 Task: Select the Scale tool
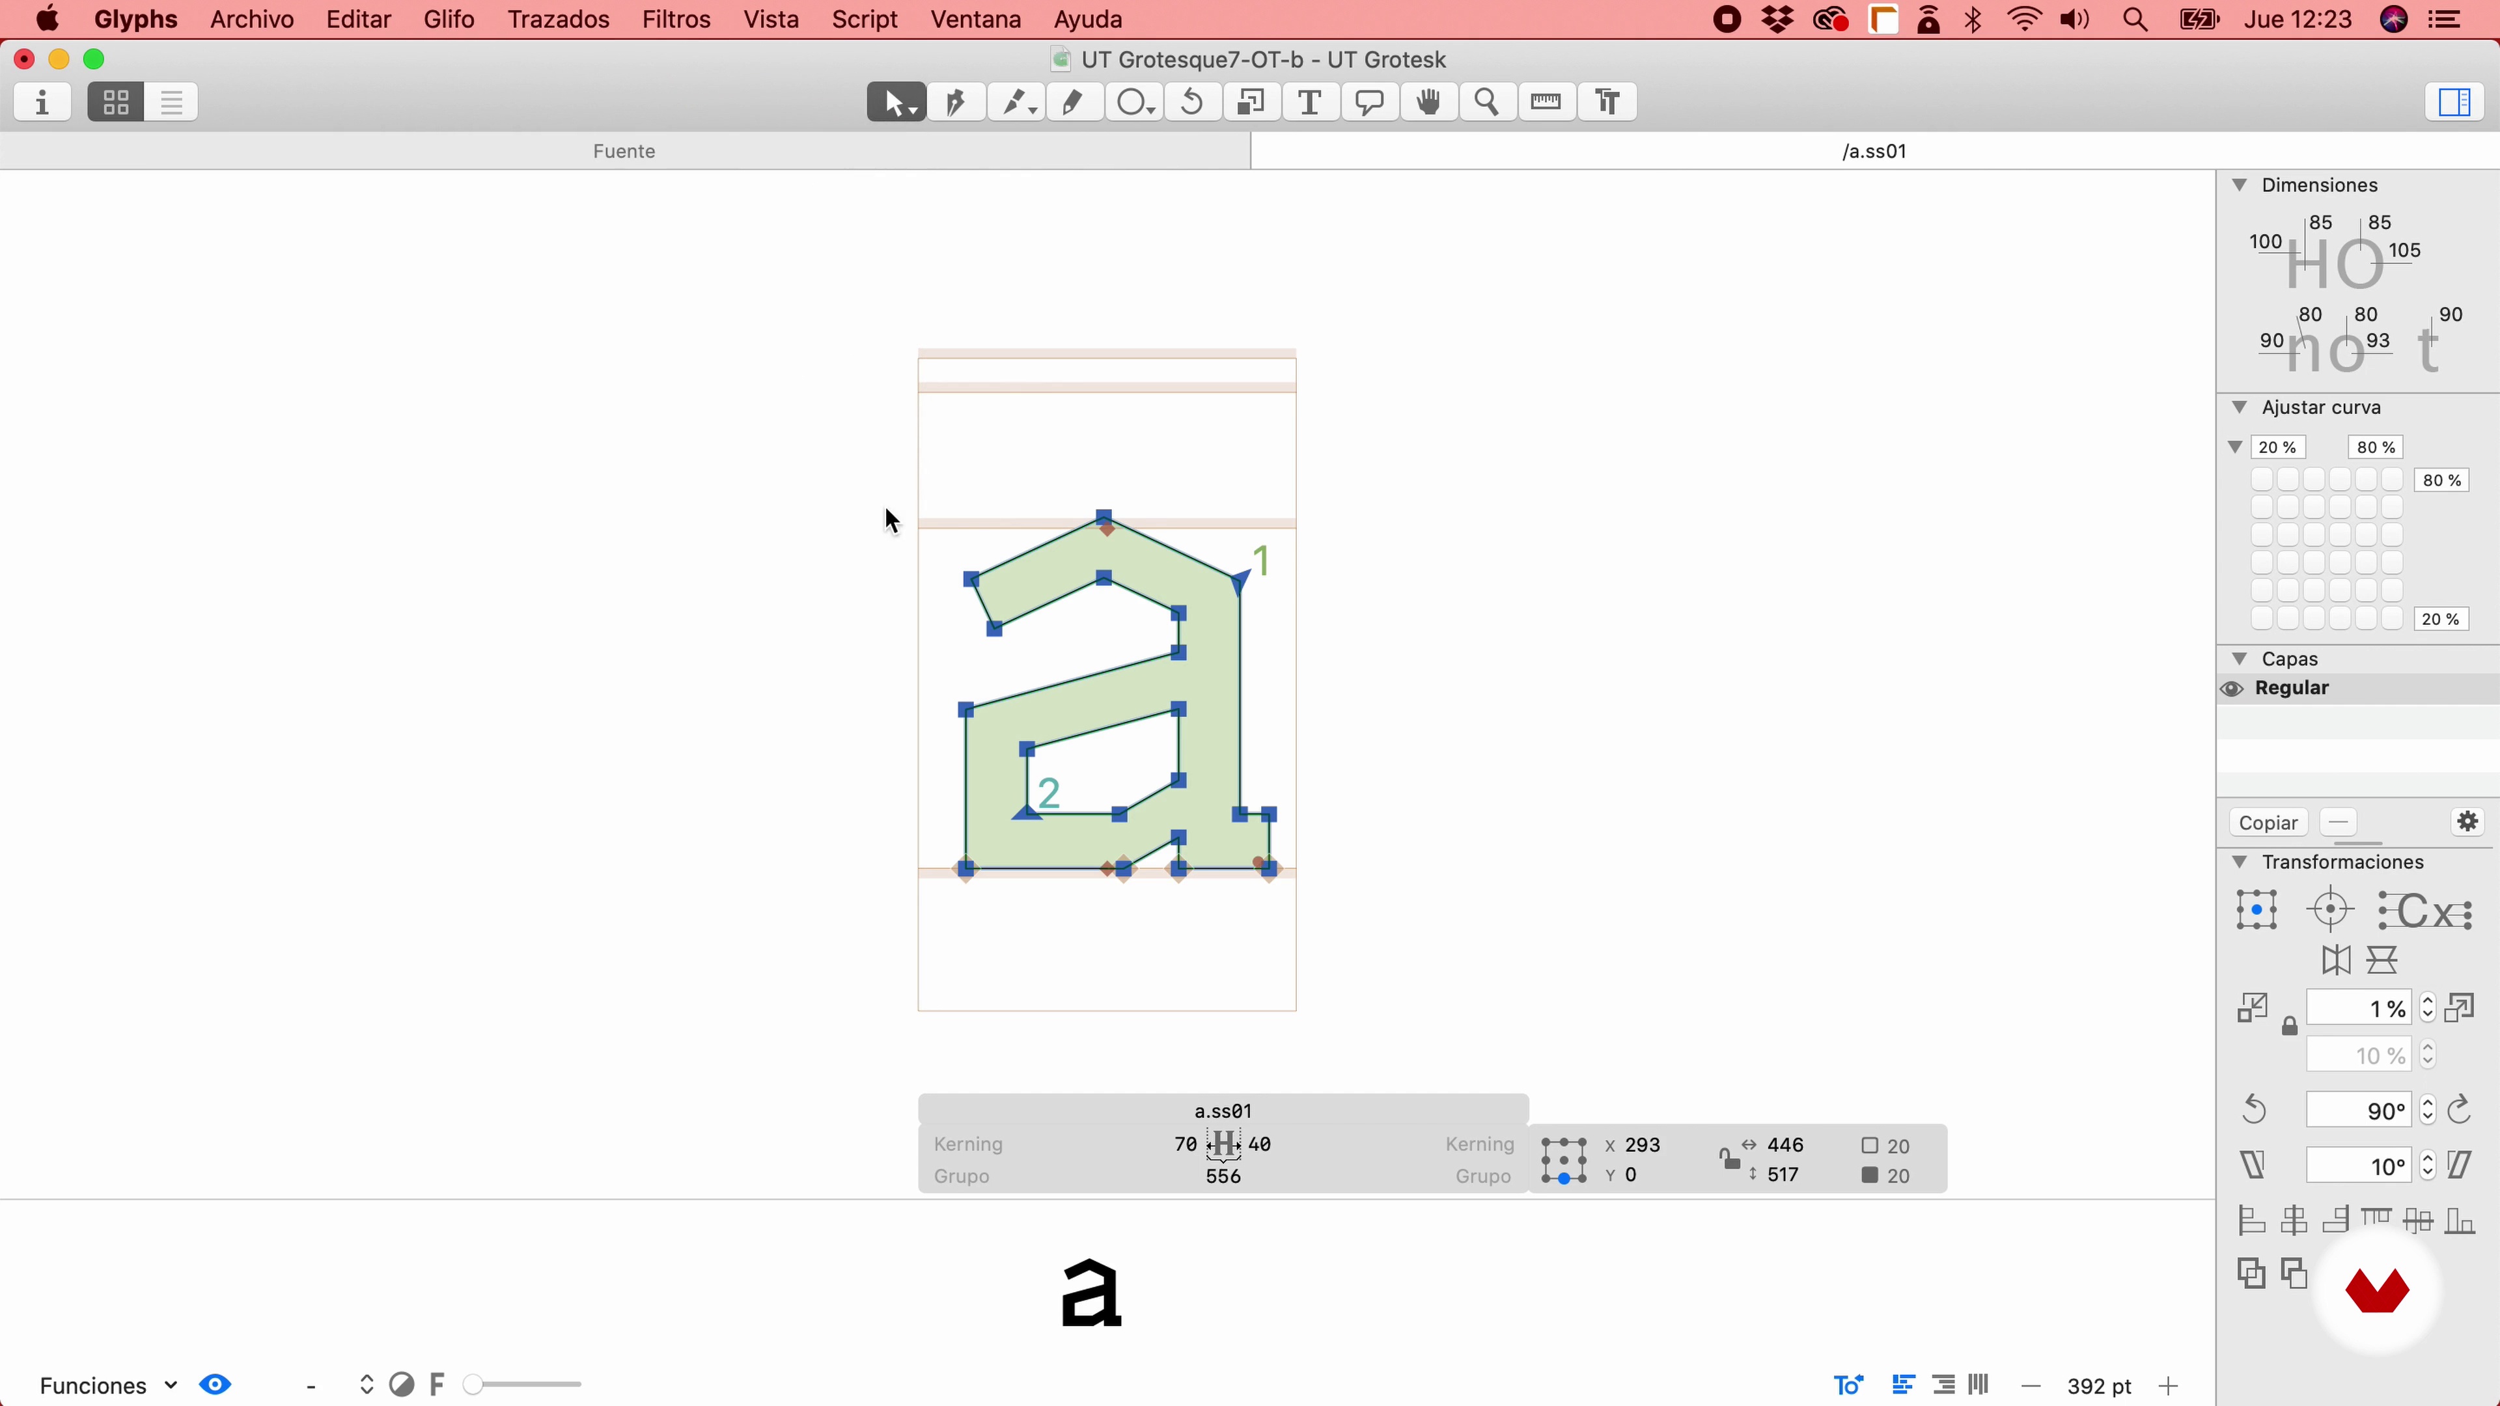click(1252, 102)
